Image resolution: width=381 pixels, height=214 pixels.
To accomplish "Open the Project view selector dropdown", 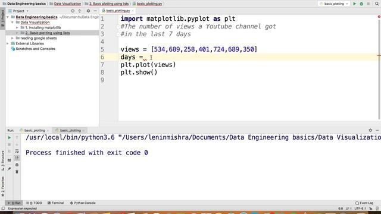I will pos(18,11).
